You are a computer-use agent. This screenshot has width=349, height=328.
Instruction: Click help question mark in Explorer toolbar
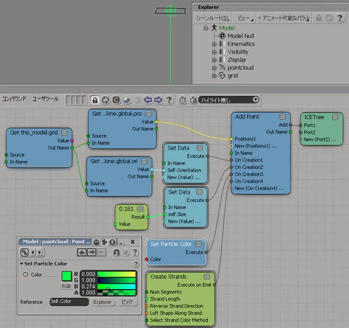pos(340,18)
